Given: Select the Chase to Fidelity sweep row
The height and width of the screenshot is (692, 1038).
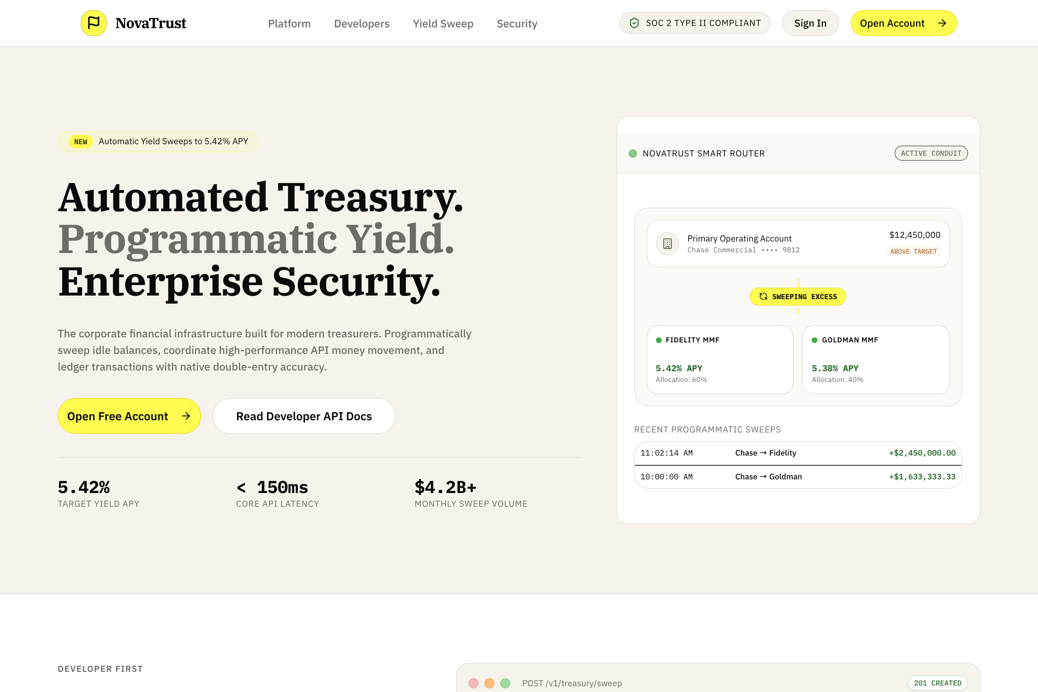Looking at the screenshot, I should pyautogui.click(x=798, y=453).
